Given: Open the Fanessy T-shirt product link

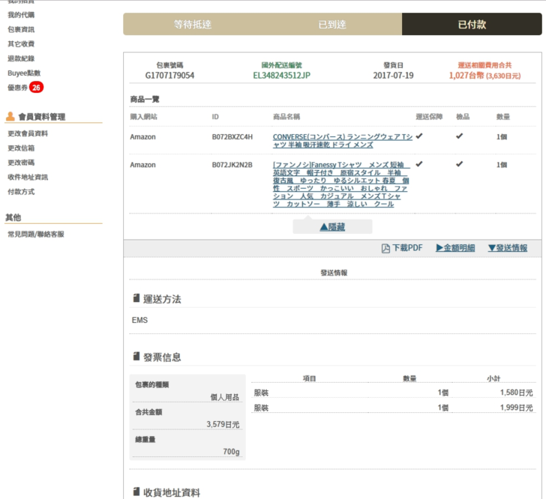Looking at the screenshot, I should click(x=340, y=184).
